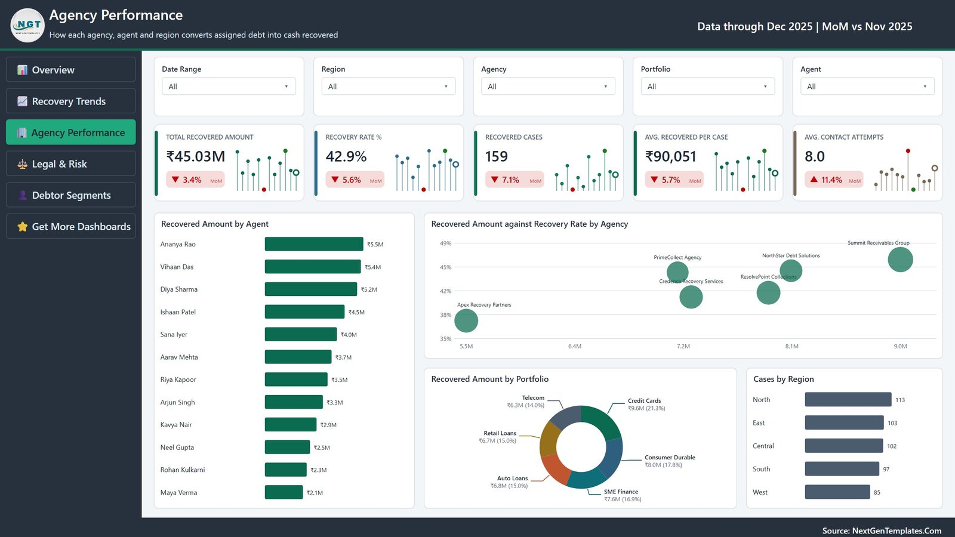Click the Consumer Durable donut segment

[613, 458]
